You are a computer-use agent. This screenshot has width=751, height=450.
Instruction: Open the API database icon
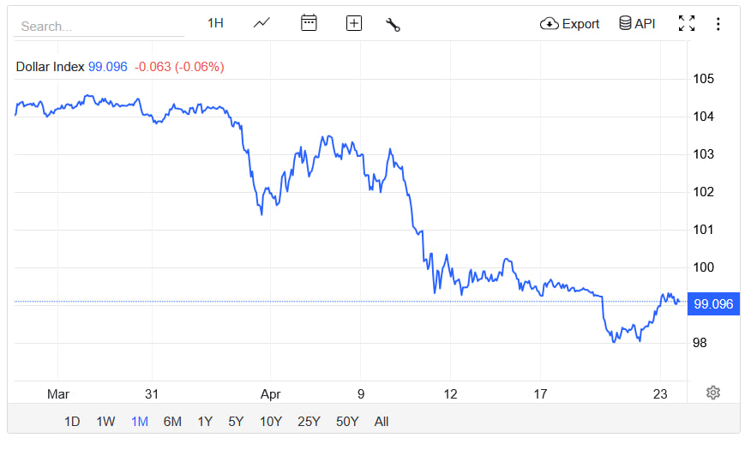coord(637,23)
